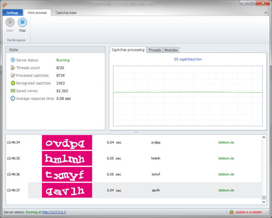272x218 pixels.
Task: Click the Saved money icon
Action: click(12, 91)
